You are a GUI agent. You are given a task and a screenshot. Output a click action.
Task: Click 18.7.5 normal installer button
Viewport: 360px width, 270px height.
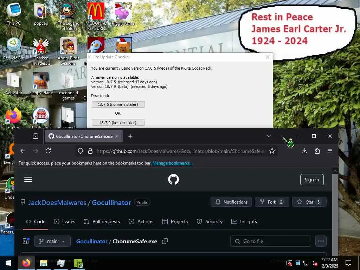tap(118, 104)
